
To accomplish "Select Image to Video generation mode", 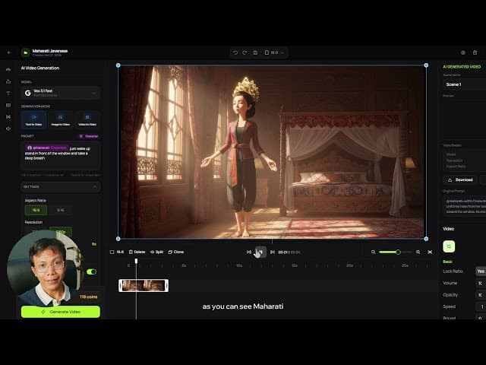I will pyautogui.click(x=61, y=120).
